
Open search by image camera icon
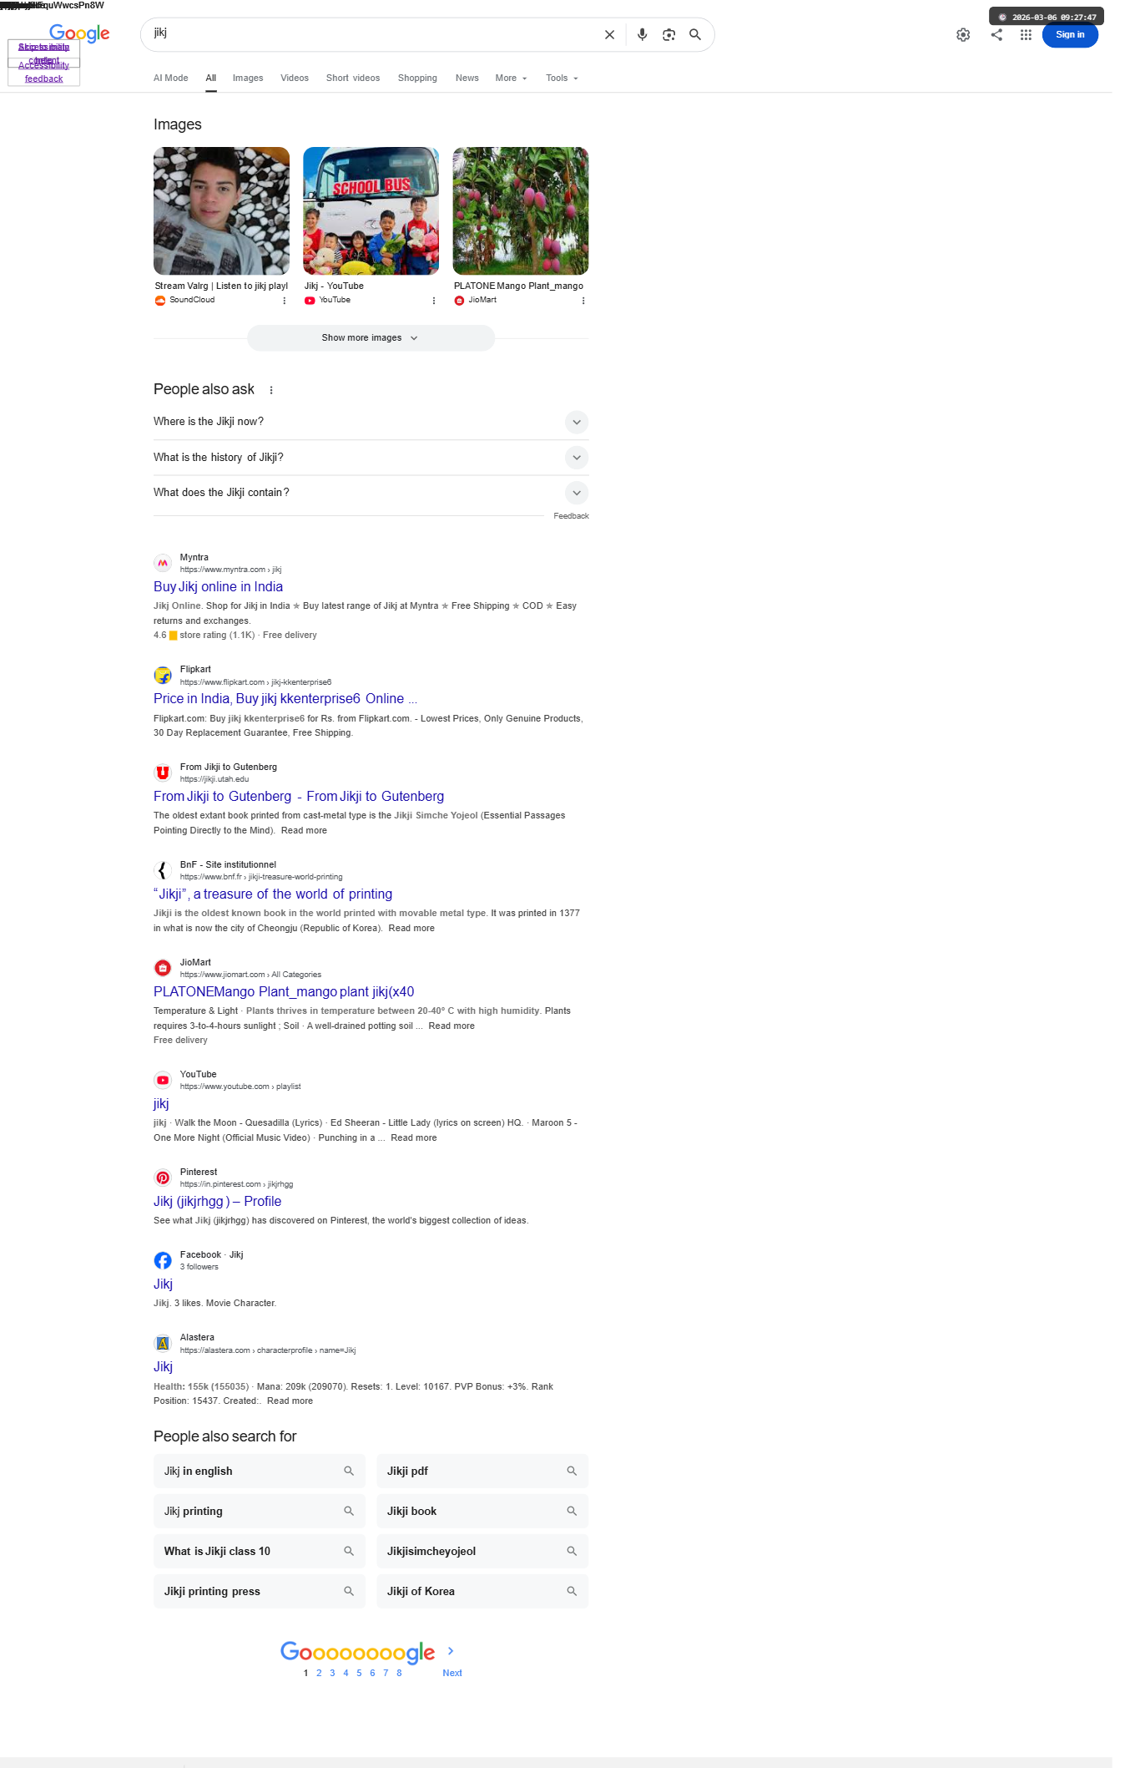tap(668, 35)
